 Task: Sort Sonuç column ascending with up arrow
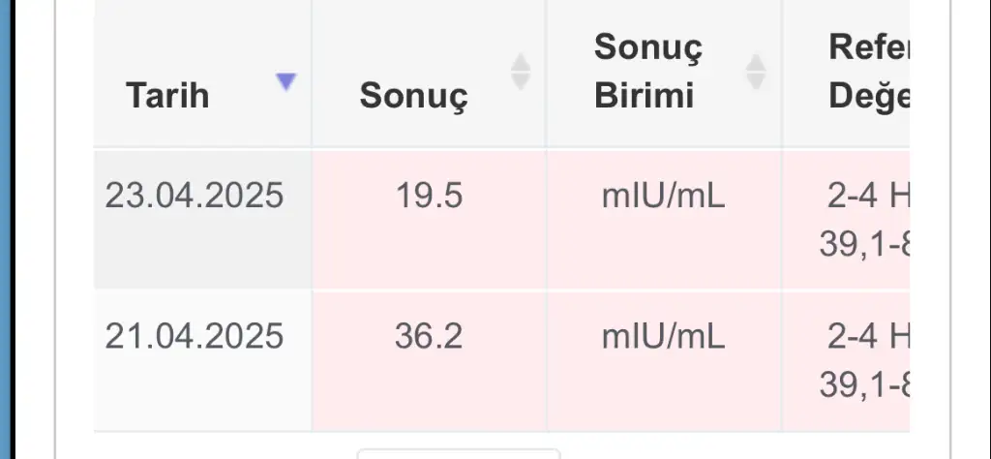pyautogui.click(x=521, y=62)
